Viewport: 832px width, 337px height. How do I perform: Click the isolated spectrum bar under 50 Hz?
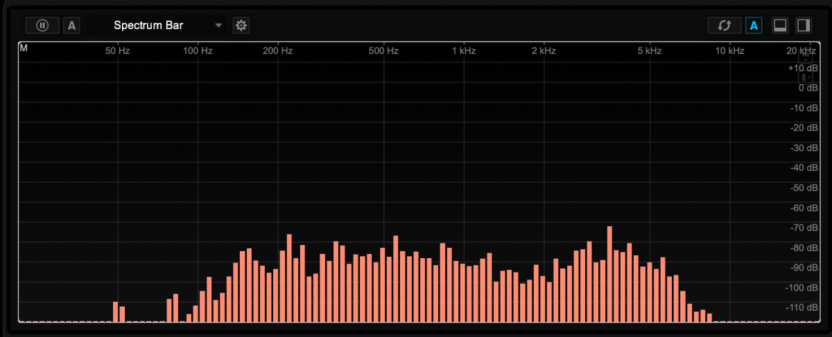tap(115, 311)
